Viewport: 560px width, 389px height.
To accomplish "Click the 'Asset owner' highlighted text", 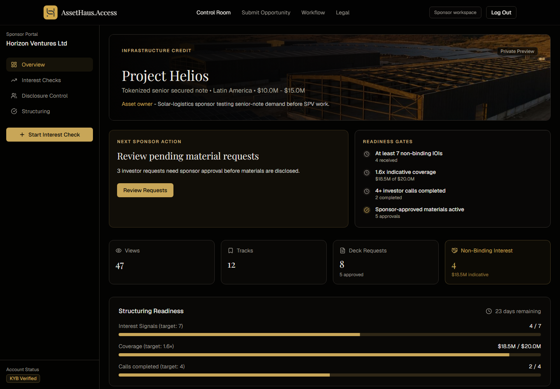I will click(x=137, y=104).
